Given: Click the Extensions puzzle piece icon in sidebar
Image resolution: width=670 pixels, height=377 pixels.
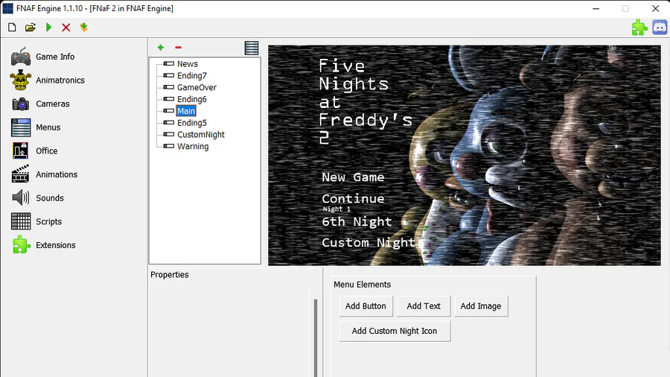Looking at the screenshot, I should tap(21, 245).
